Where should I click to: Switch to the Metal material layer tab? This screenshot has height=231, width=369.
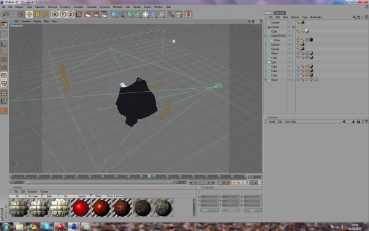click(98, 196)
